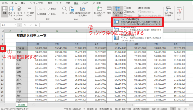Click the Name Box showing A4
Viewport: 193px width, 110px height.
coord(7,25)
